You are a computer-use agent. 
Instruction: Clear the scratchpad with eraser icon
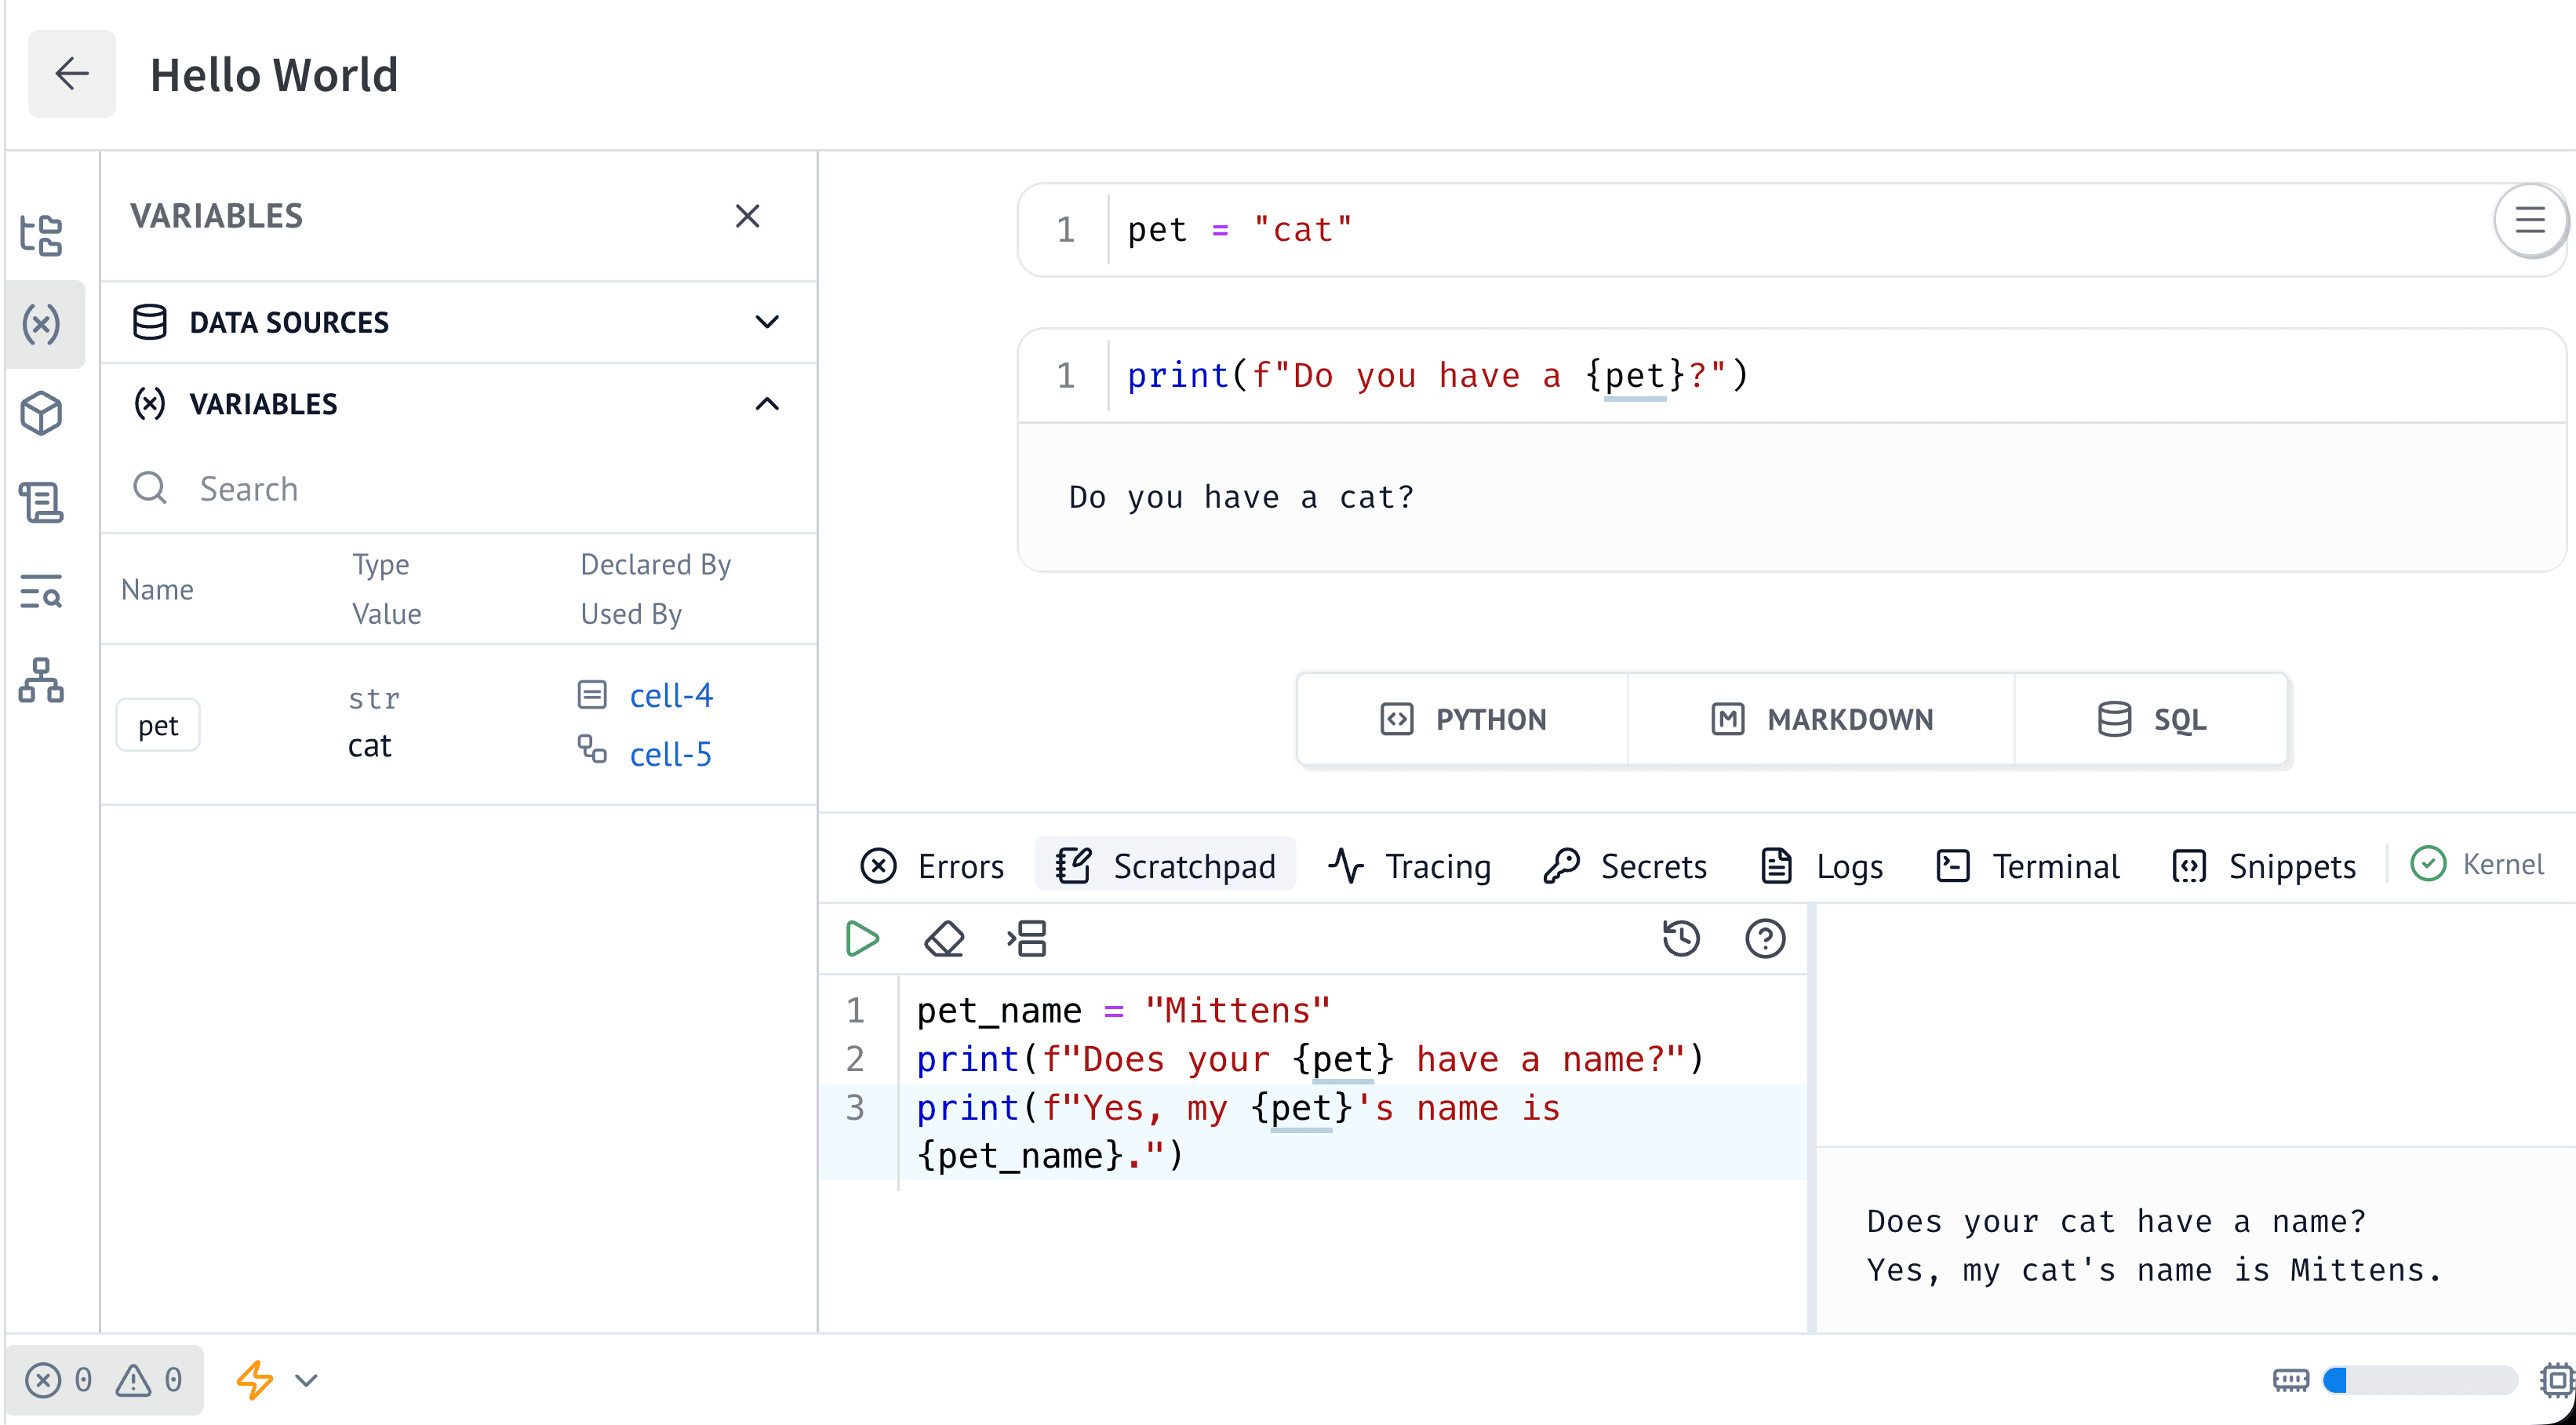tap(944, 938)
